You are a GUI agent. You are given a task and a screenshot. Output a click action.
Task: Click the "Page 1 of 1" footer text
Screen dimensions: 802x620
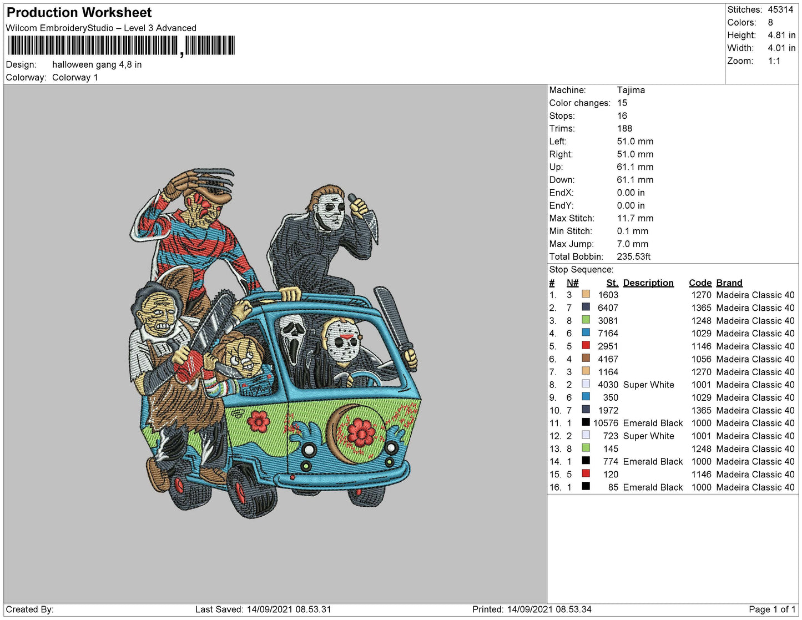pos(772,609)
